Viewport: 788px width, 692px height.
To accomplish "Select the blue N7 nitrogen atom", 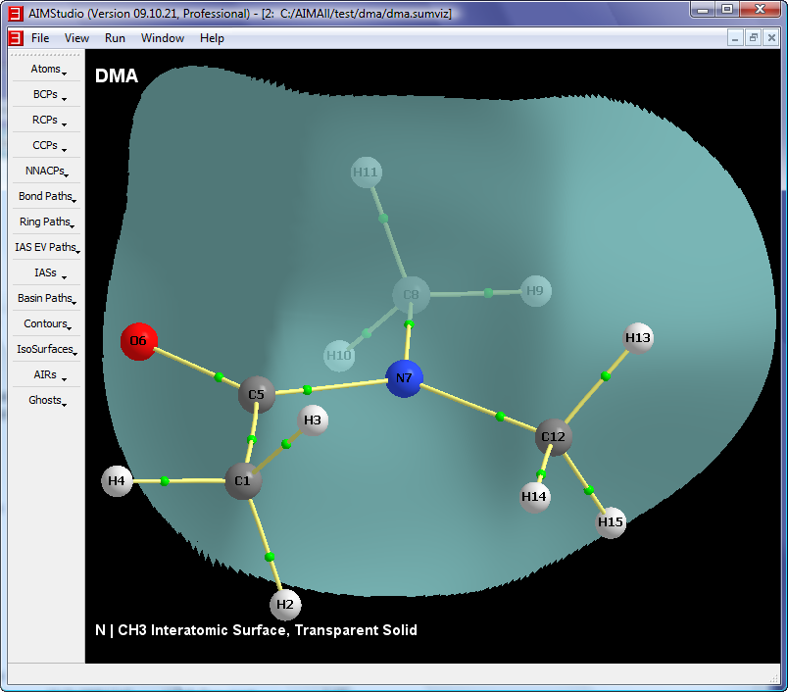I will [x=404, y=378].
